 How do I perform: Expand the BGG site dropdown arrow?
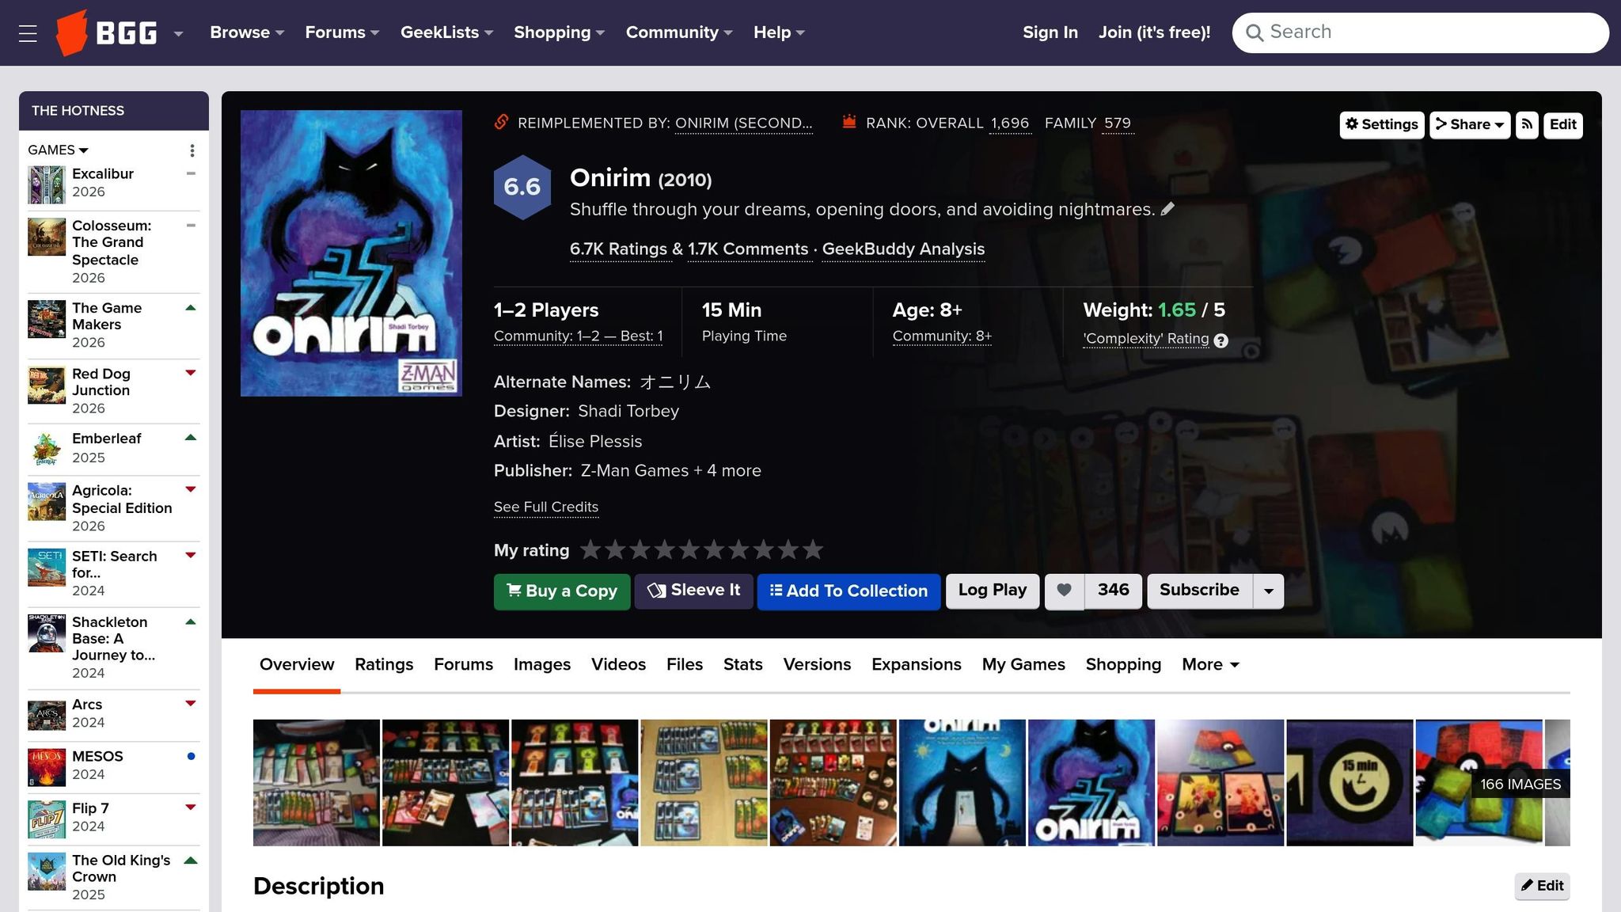coord(179,33)
